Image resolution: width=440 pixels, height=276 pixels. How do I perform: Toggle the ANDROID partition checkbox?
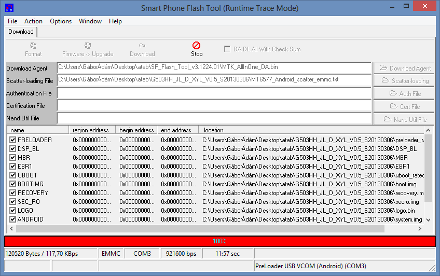pyautogui.click(x=12, y=219)
